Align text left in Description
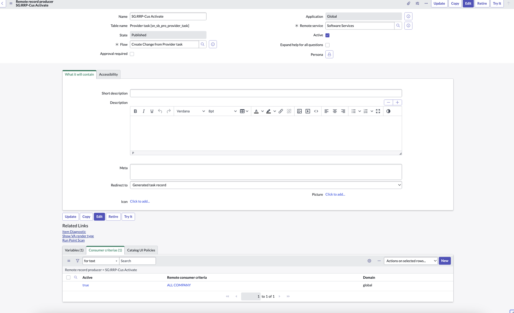 coord(326,111)
